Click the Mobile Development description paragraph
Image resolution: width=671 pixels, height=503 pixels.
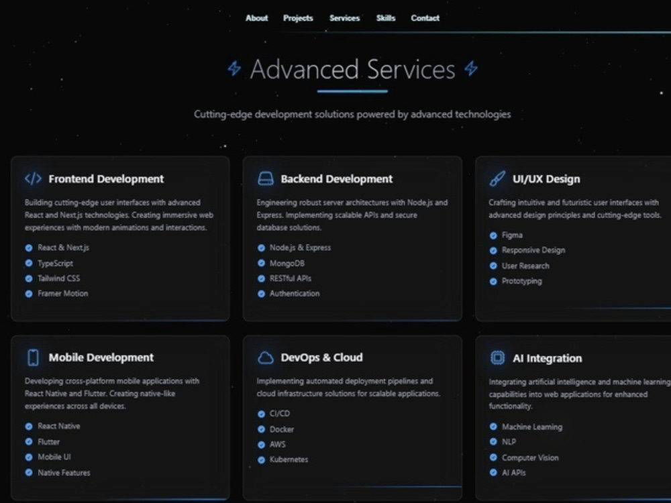[111, 393]
